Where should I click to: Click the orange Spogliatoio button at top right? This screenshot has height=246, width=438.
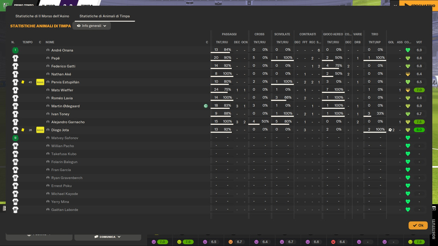[418, 5]
